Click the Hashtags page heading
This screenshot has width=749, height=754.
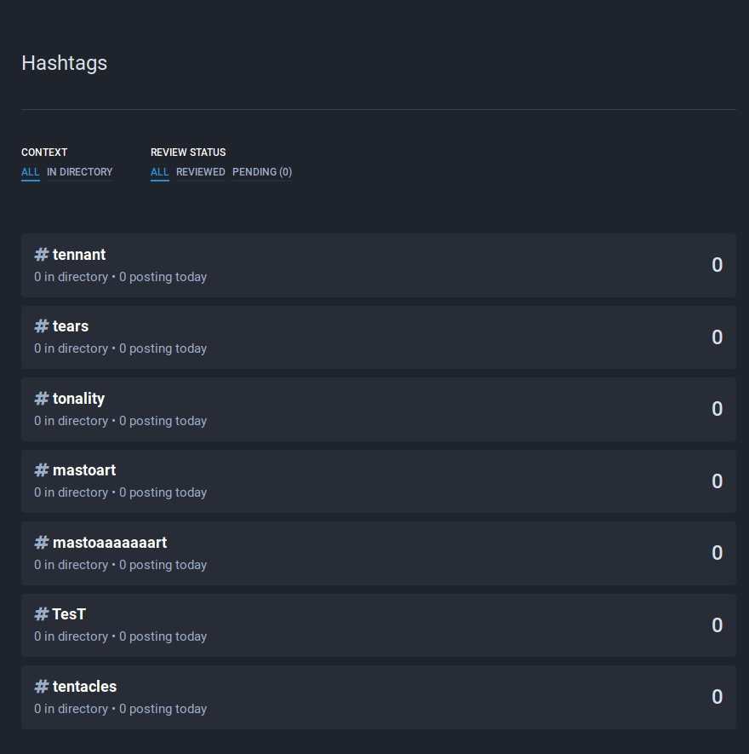click(65, 63)
